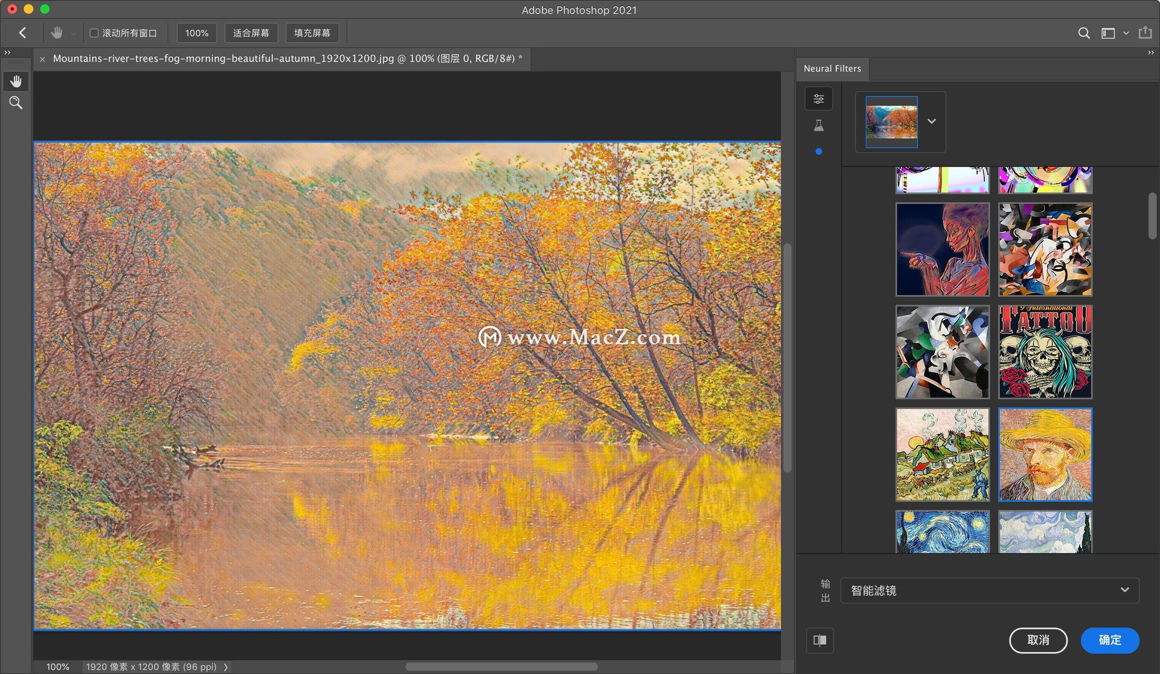Select the Mountains-river-trees document tab
This screenshot has height=674, width=1160.
pos(284,59)
